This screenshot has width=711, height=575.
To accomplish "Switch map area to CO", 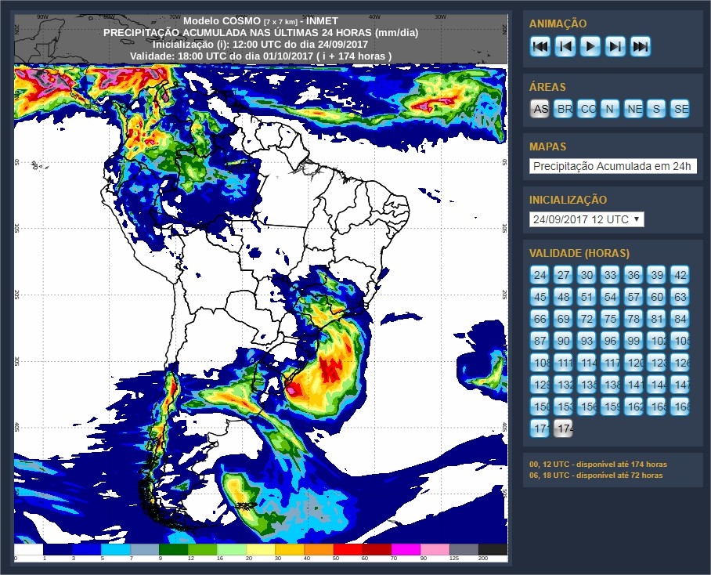I will point(587,109).
